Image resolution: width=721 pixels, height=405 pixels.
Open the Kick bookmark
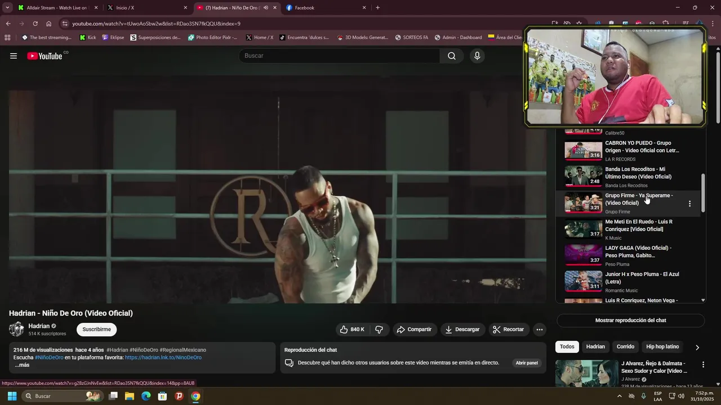coord(88,38)
